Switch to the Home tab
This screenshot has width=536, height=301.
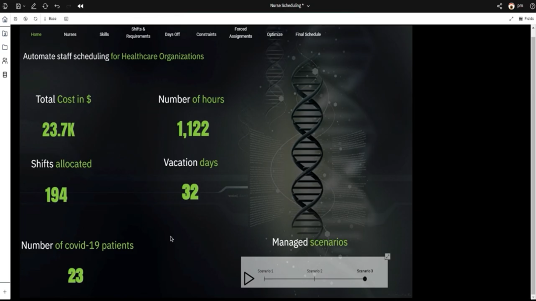(x=36, y=34)
